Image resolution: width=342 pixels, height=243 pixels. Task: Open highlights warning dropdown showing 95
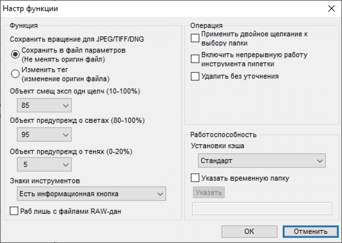coord(44,135)
